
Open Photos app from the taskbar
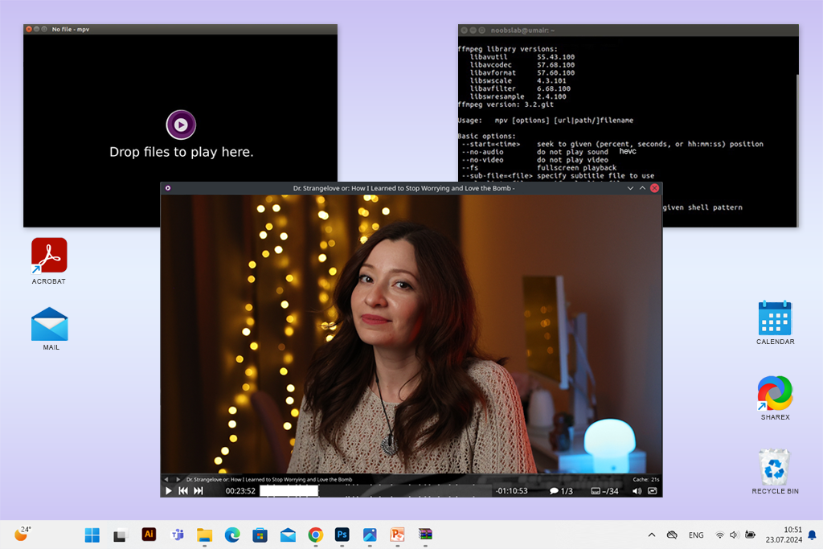tap(370, 535)
